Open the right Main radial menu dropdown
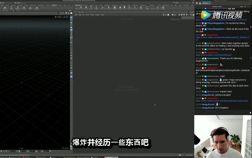The width and height of the screenshot is (252, 158). 181,3
